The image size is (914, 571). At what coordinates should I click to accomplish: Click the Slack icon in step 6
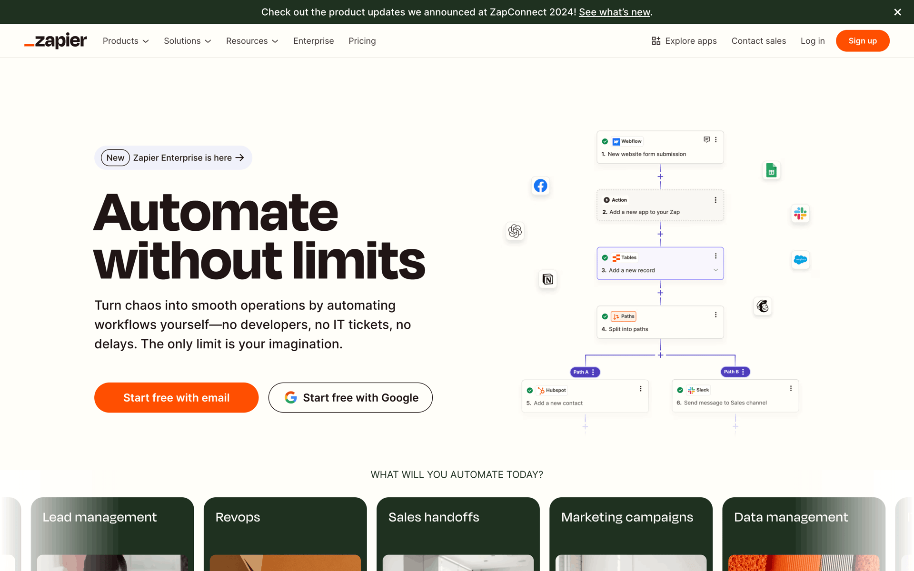coord(691,390)
